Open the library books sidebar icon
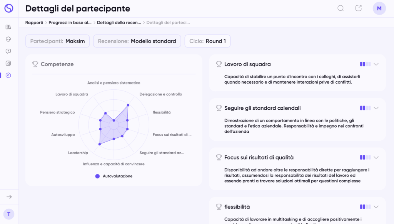 point(8,27)
